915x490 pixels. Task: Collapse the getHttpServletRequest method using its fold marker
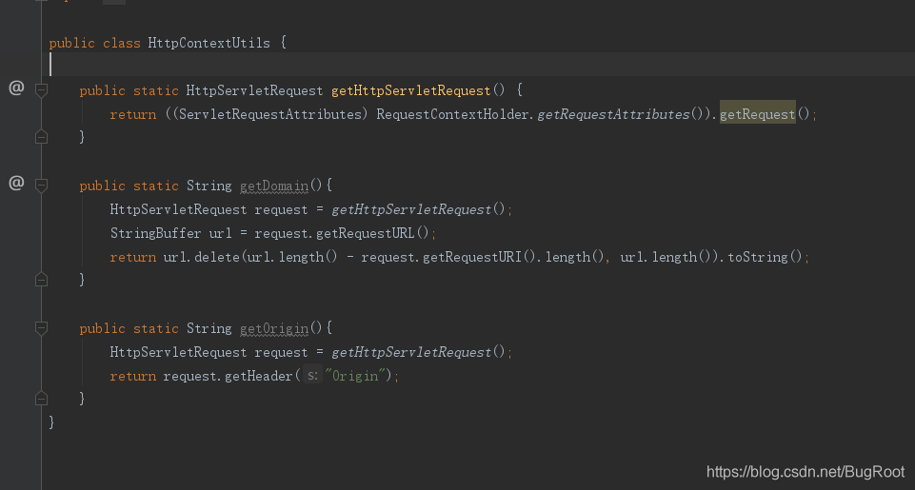pyautogui.click(x=41, y=90)
